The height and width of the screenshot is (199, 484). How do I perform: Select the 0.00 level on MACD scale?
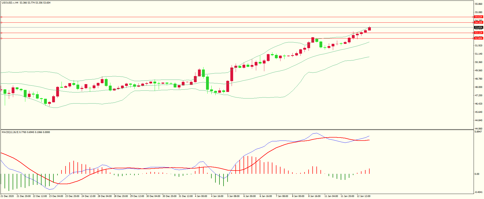coord(477,174)
